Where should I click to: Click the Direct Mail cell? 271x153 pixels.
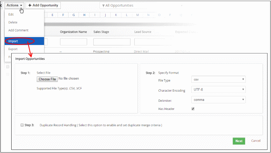click(x=141, y=52)
